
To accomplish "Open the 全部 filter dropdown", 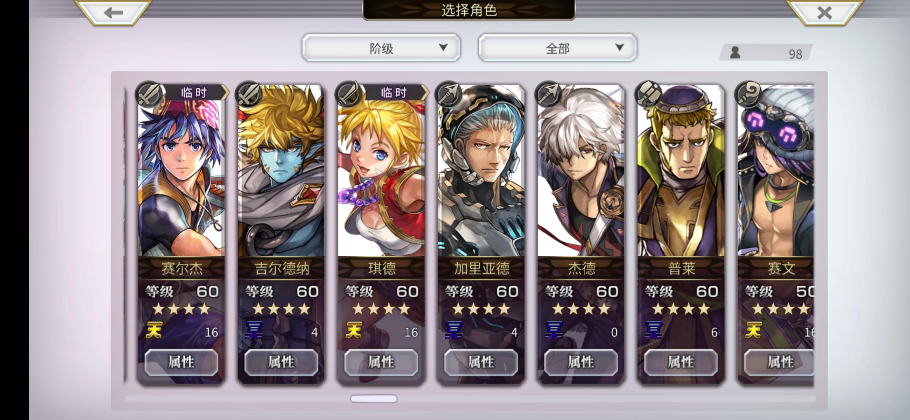I will [557, 48].
